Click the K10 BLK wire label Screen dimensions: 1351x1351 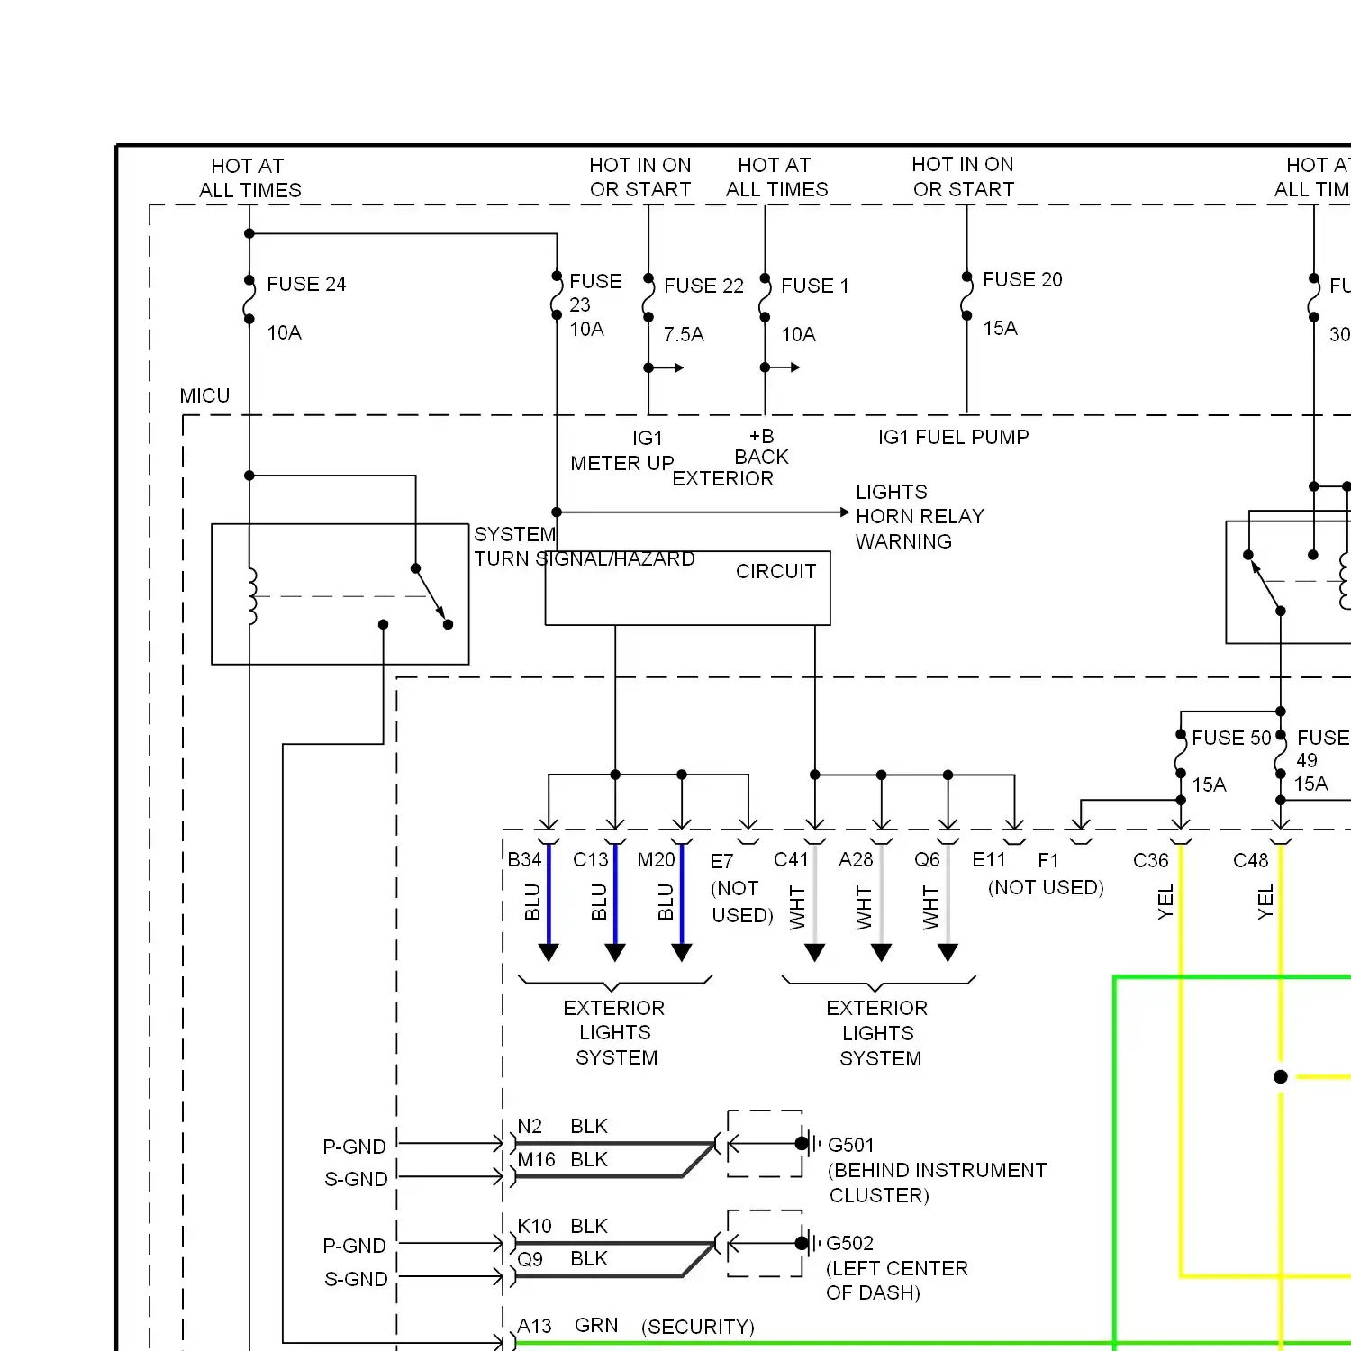pyautogui.click(x=562, y=1226)
